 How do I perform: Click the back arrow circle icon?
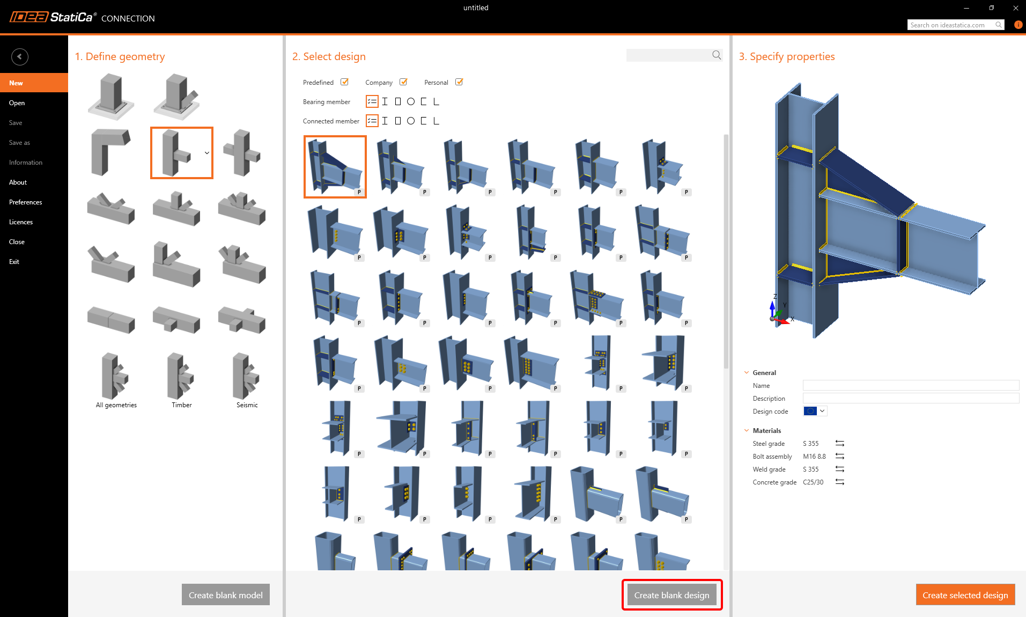[x=20, y=57]
